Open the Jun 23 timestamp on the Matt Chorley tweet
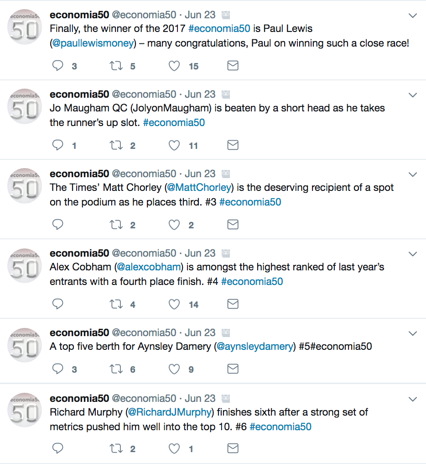The width and height of the screenshot is (426, 464). (200, 174)
